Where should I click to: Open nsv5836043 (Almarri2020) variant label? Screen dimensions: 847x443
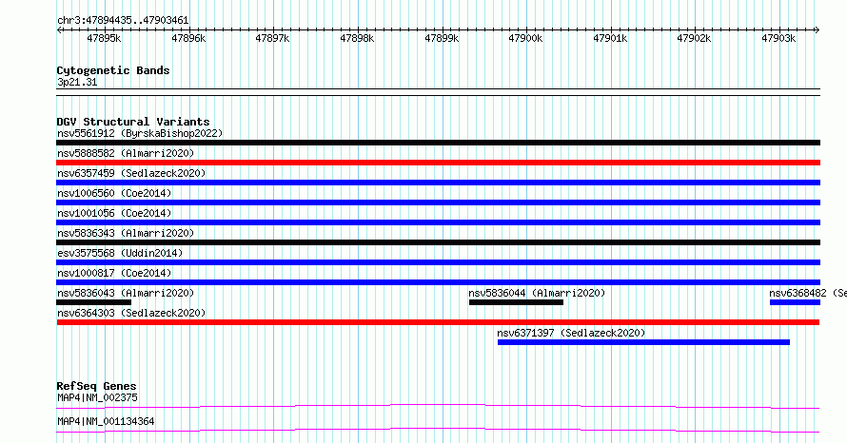click(126, 293)
